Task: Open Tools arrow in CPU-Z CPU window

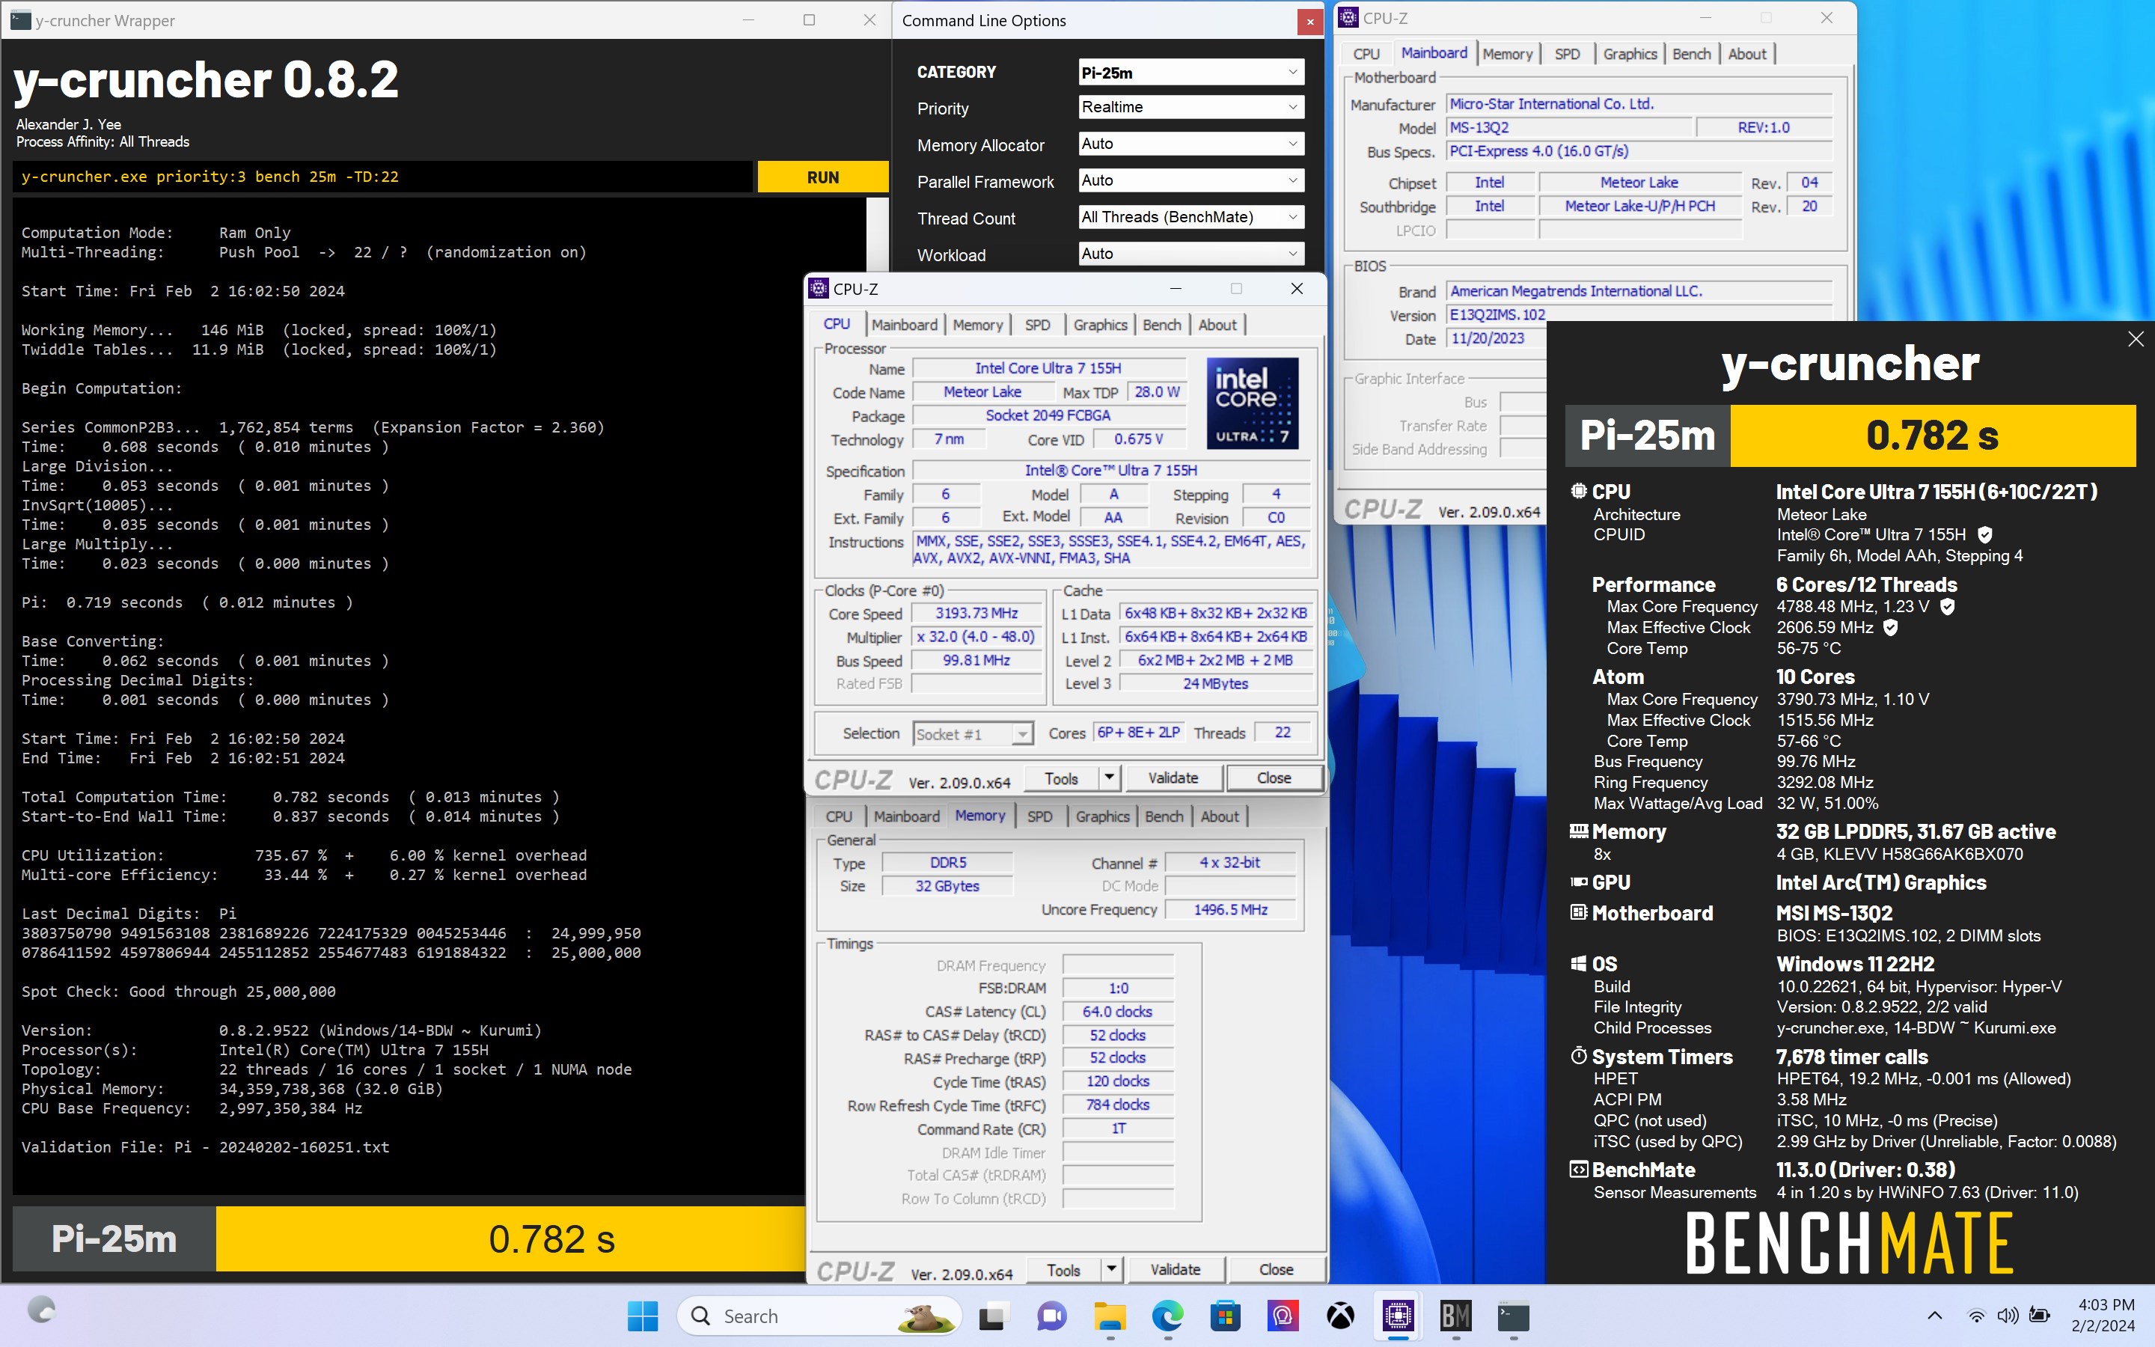Action: [1109, 778]
